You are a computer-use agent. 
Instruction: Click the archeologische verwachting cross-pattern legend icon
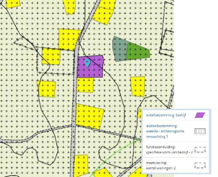[x=200, y=131]
